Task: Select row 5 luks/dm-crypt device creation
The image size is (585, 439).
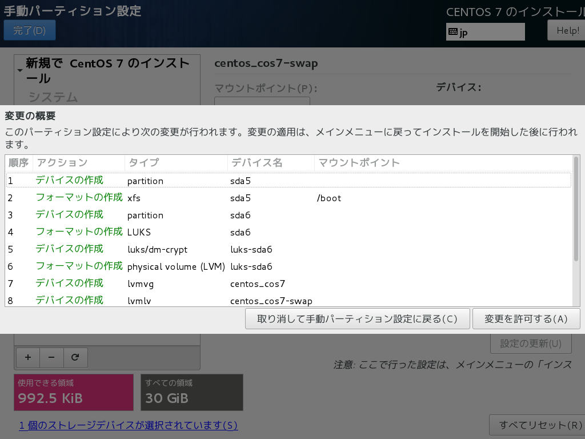Action: coord(289,249)
